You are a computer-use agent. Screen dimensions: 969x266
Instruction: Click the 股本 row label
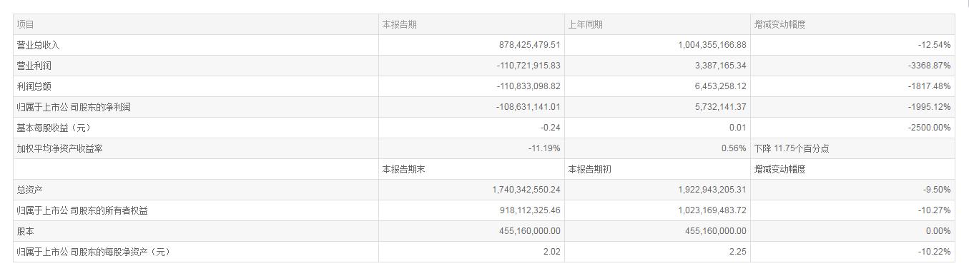(26, 231)
